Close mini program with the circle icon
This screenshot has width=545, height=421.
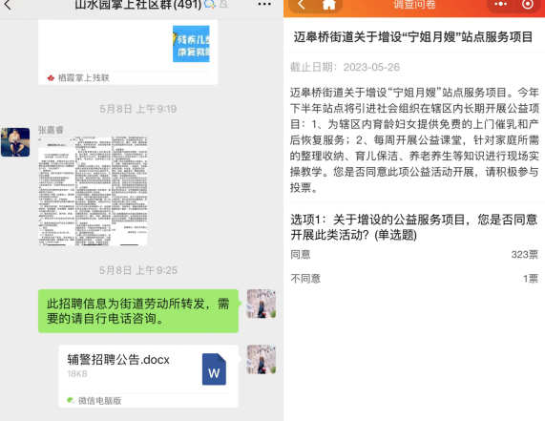point(527,4)
